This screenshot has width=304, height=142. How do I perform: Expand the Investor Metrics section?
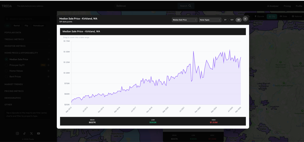click(27, 46)
